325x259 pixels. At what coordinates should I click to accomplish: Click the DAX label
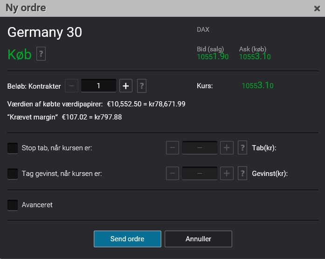(x=203, y=30)
